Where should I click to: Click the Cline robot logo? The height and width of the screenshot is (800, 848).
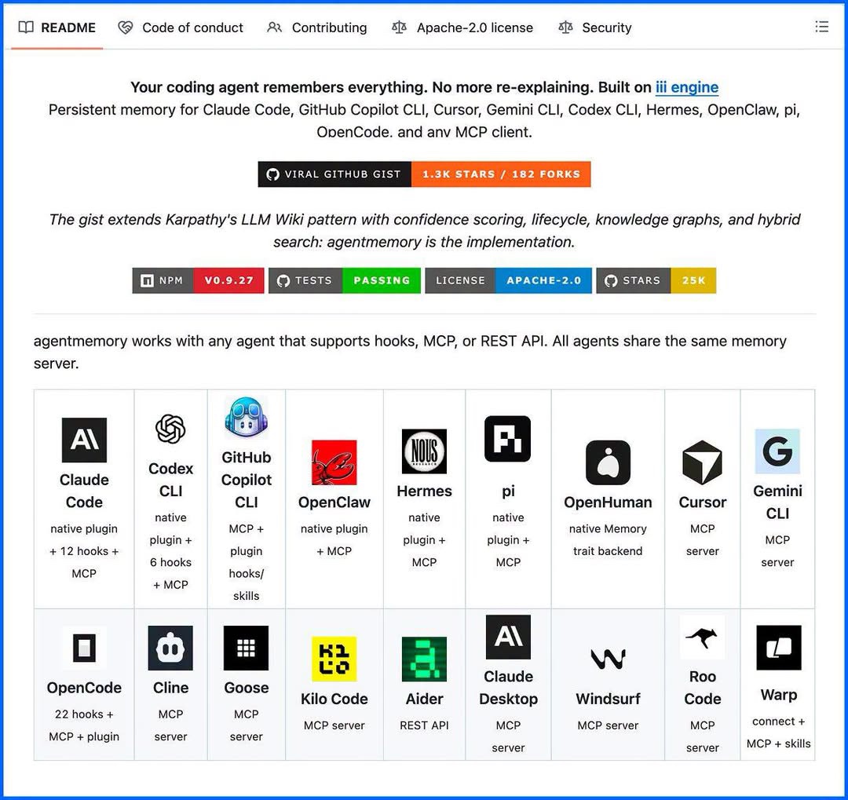(x=170, y=648)
